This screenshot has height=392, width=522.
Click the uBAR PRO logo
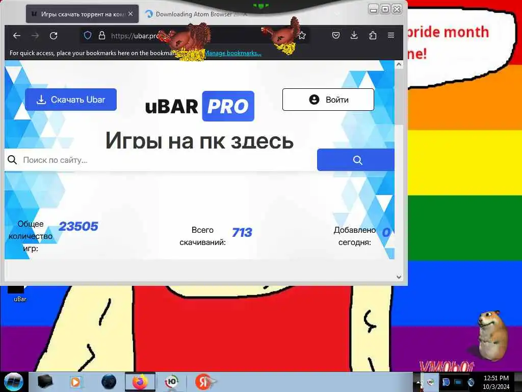click(200, 106)
